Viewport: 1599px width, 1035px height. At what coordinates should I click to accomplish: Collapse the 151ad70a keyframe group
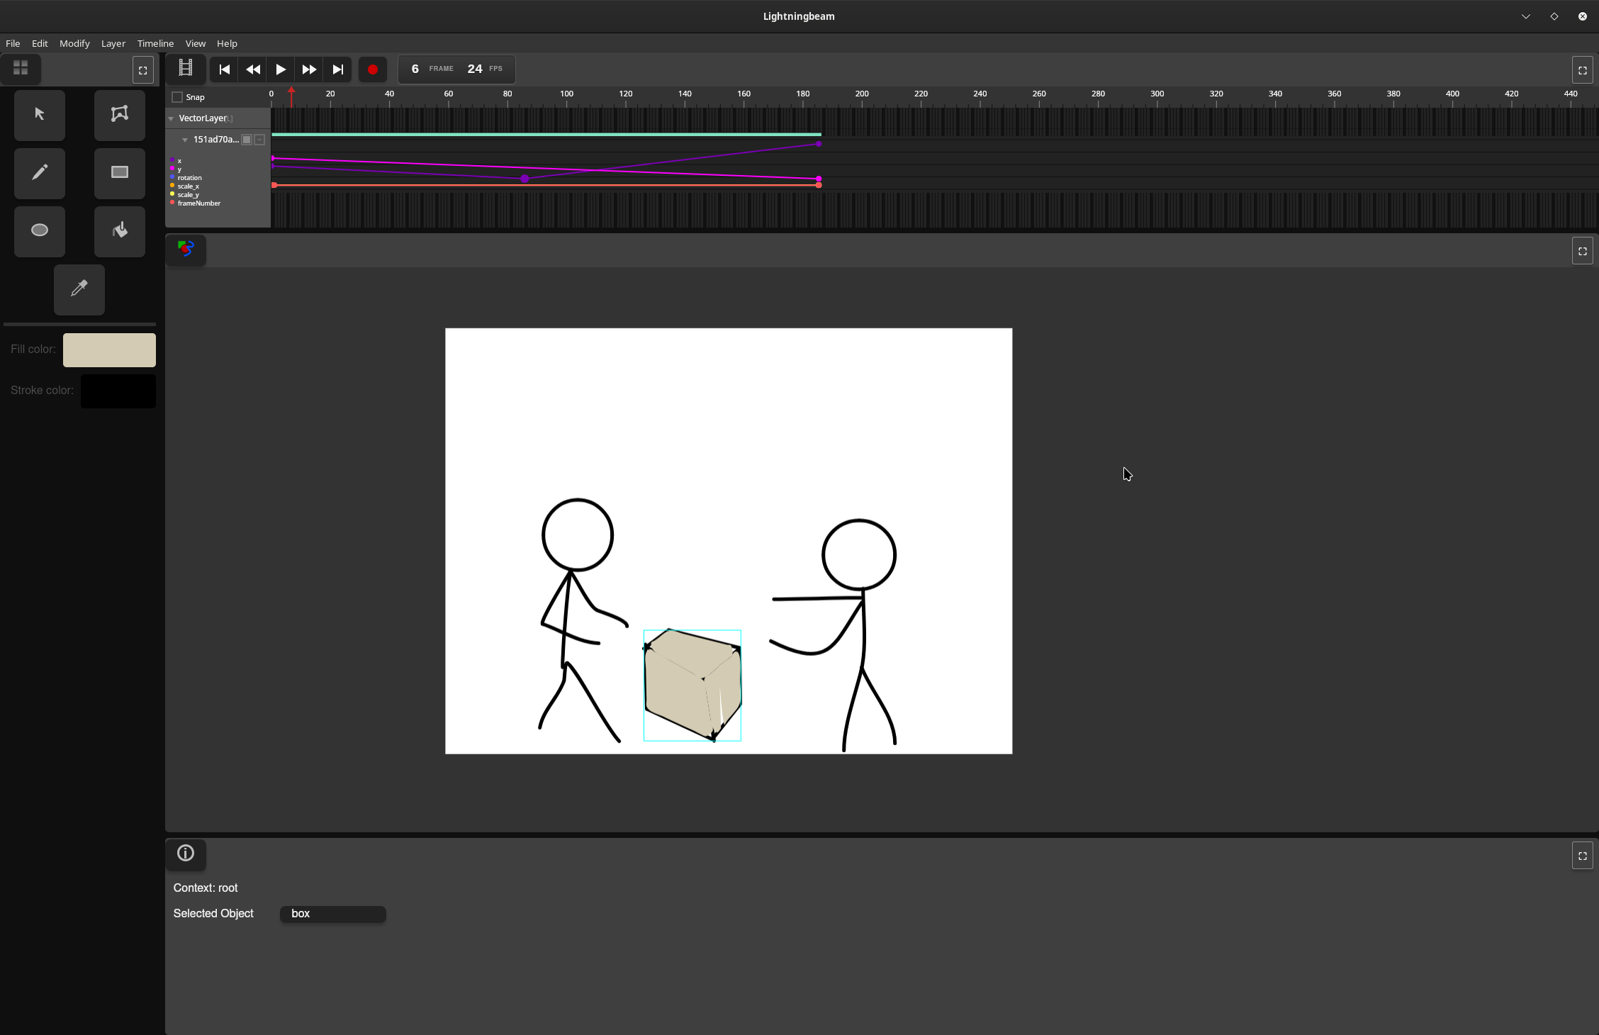pyautogui.click(x=185, y=140)
